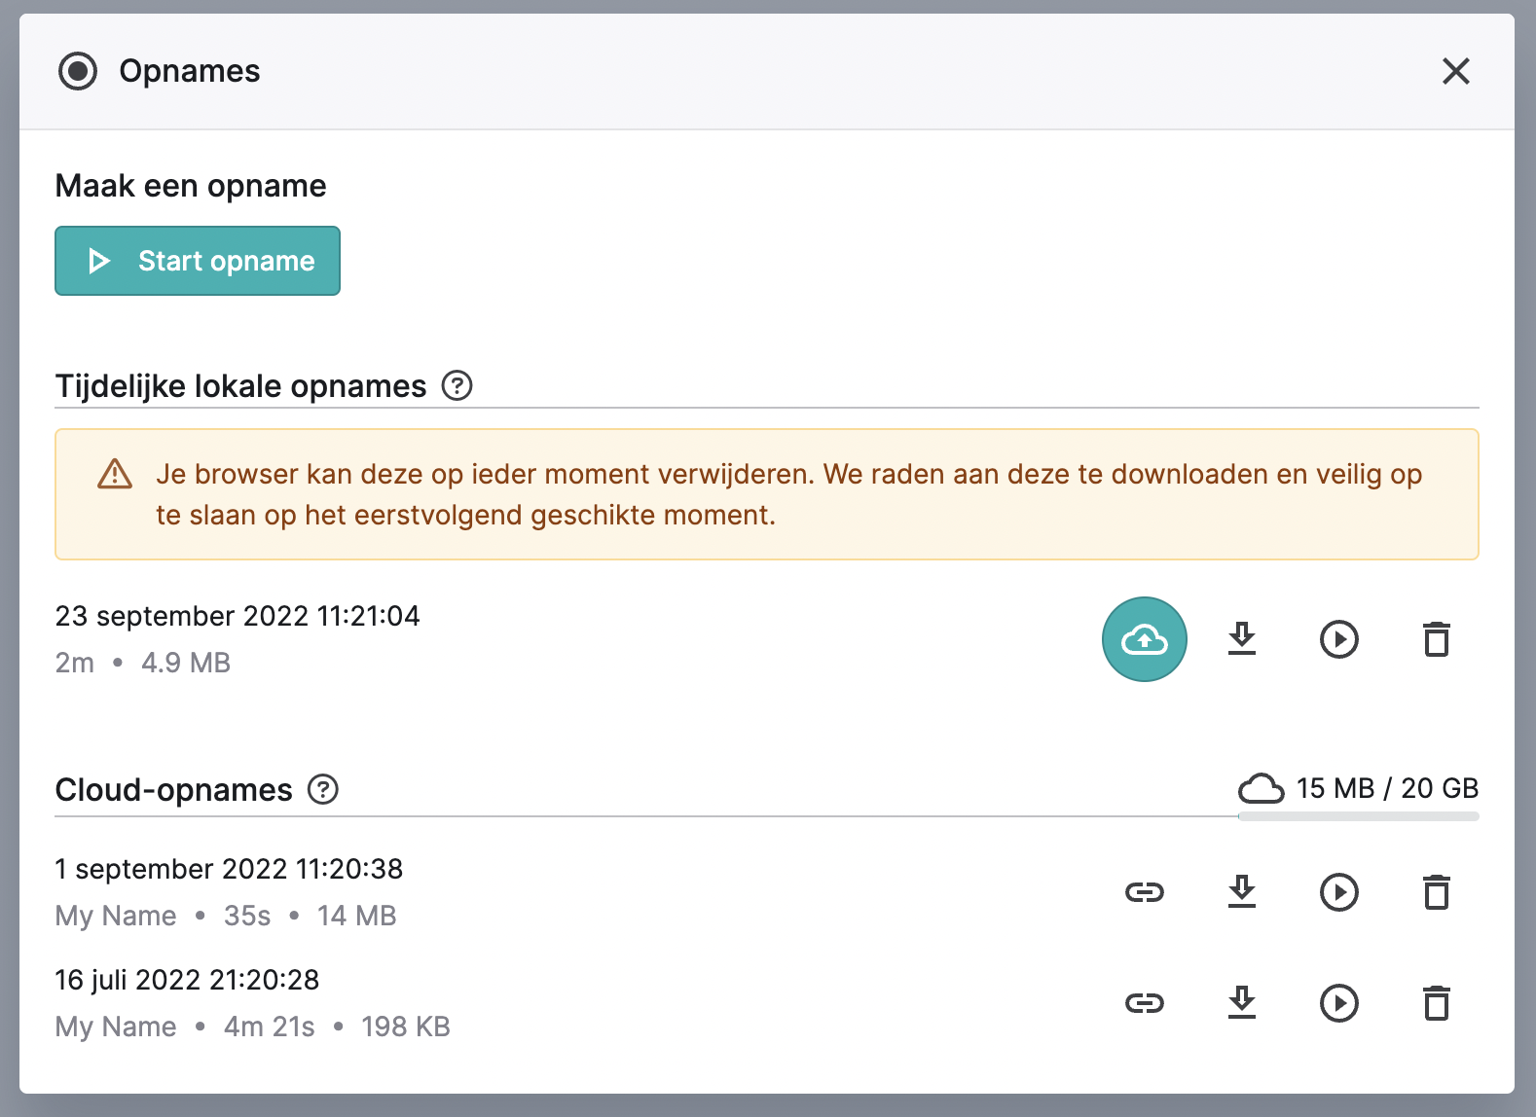
Task: Delete the 1 september 2022 recording
Action: pos(1437,892)
